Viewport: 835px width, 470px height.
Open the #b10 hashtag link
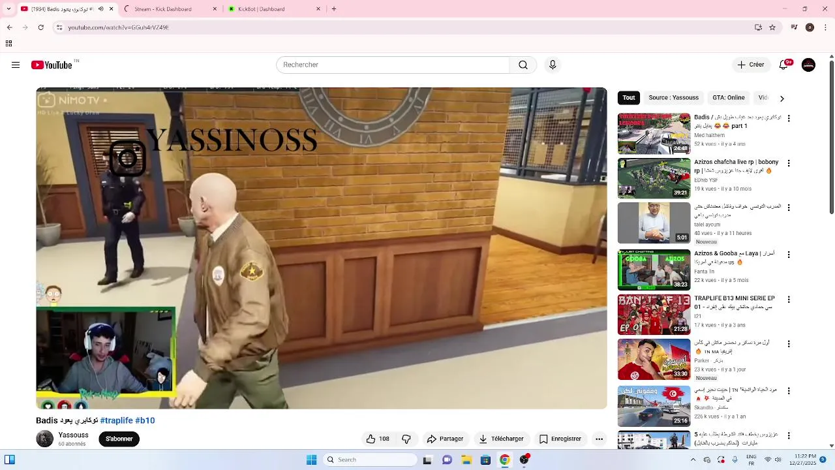tap(145, 420)
